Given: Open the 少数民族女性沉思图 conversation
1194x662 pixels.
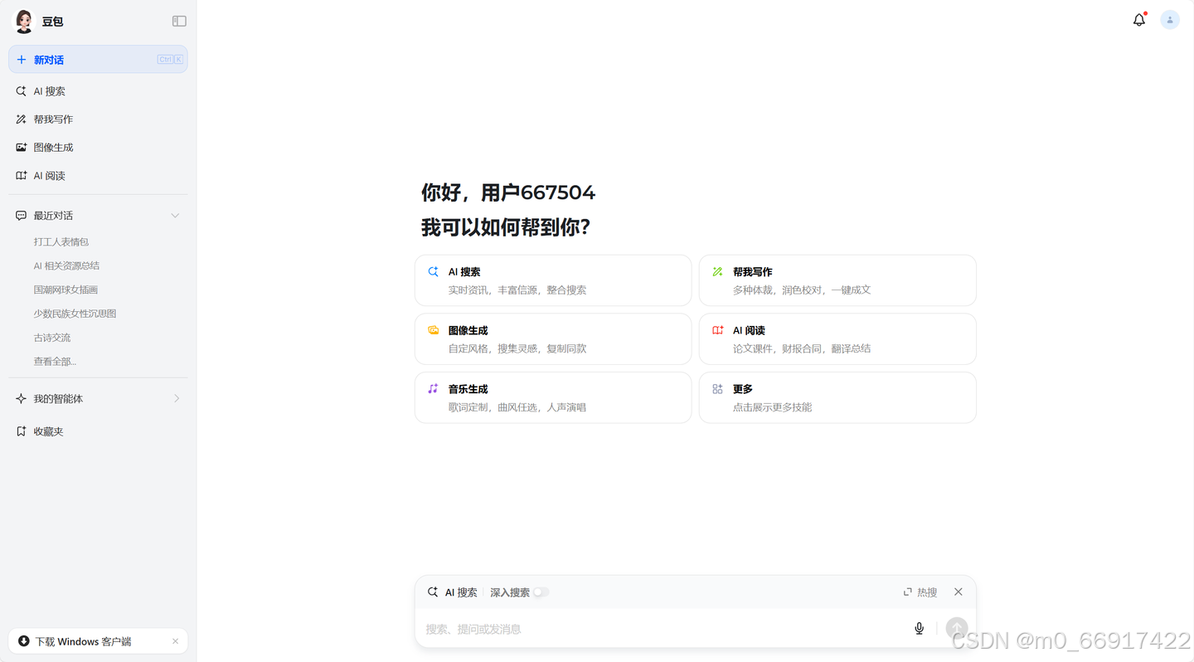Looking at the screenshot, I should (75, 314).
